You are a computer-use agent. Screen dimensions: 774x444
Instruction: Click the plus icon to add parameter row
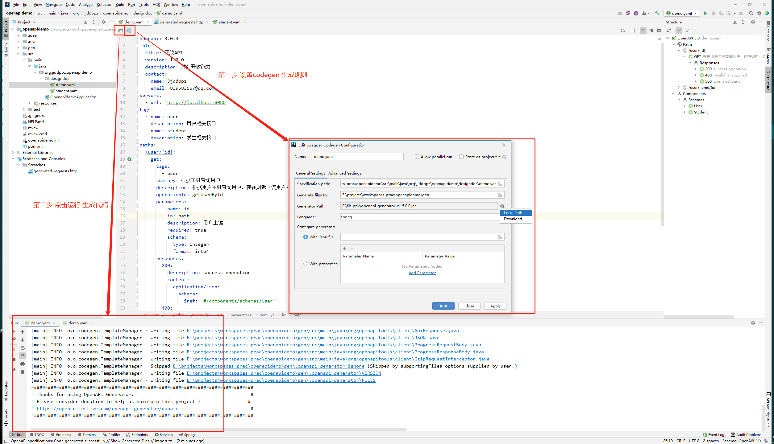[x=345, y=248]
